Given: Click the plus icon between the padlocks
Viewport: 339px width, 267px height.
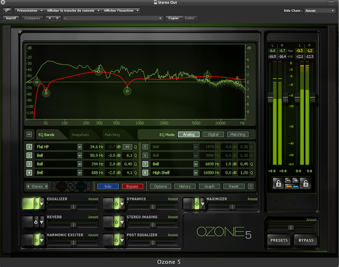Looking at the screenshot, I should coord(295,180).
